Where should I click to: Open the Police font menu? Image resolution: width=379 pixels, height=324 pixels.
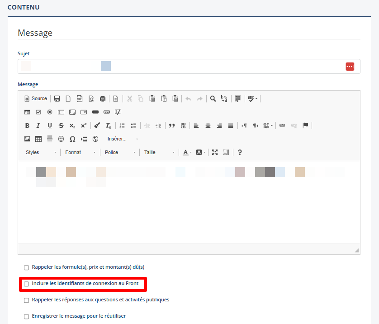(x=120, y=152)
